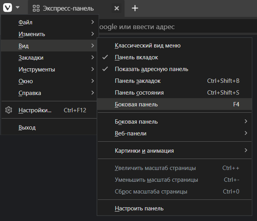Open a new tab with the plus button

pyautogui.click(x=135, y=8)
